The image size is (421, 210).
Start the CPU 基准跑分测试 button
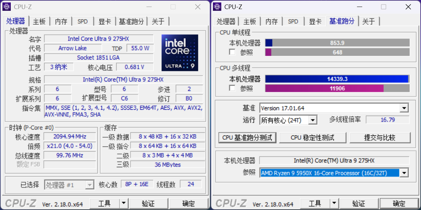pos(247,138)
